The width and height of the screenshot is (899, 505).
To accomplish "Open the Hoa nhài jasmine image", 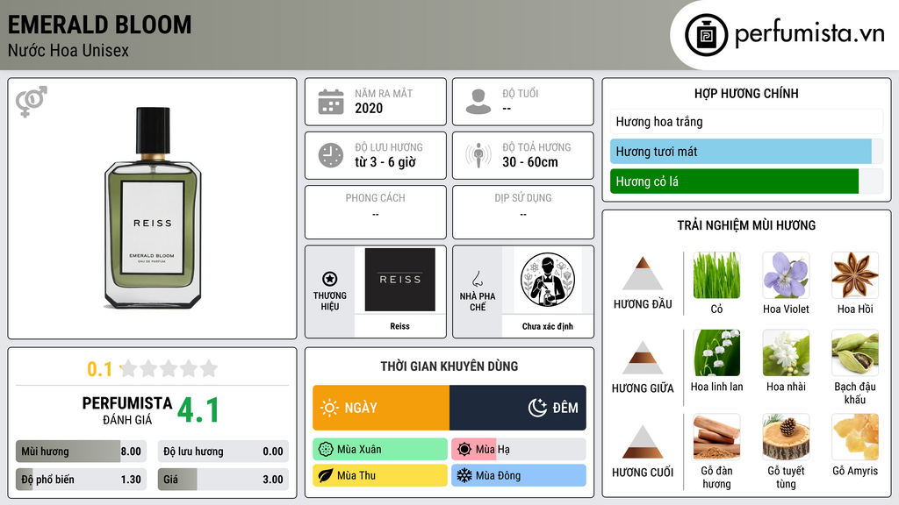I will point(786,352).
